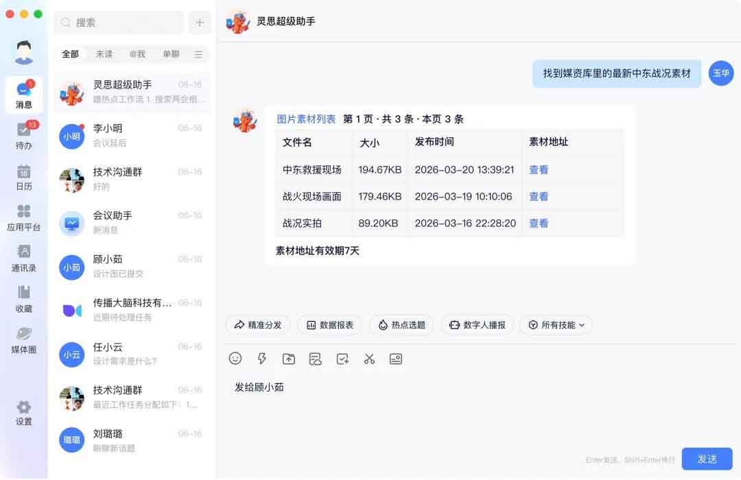
Task: Select the 单聊 filter tab
Action: point(171,54)
